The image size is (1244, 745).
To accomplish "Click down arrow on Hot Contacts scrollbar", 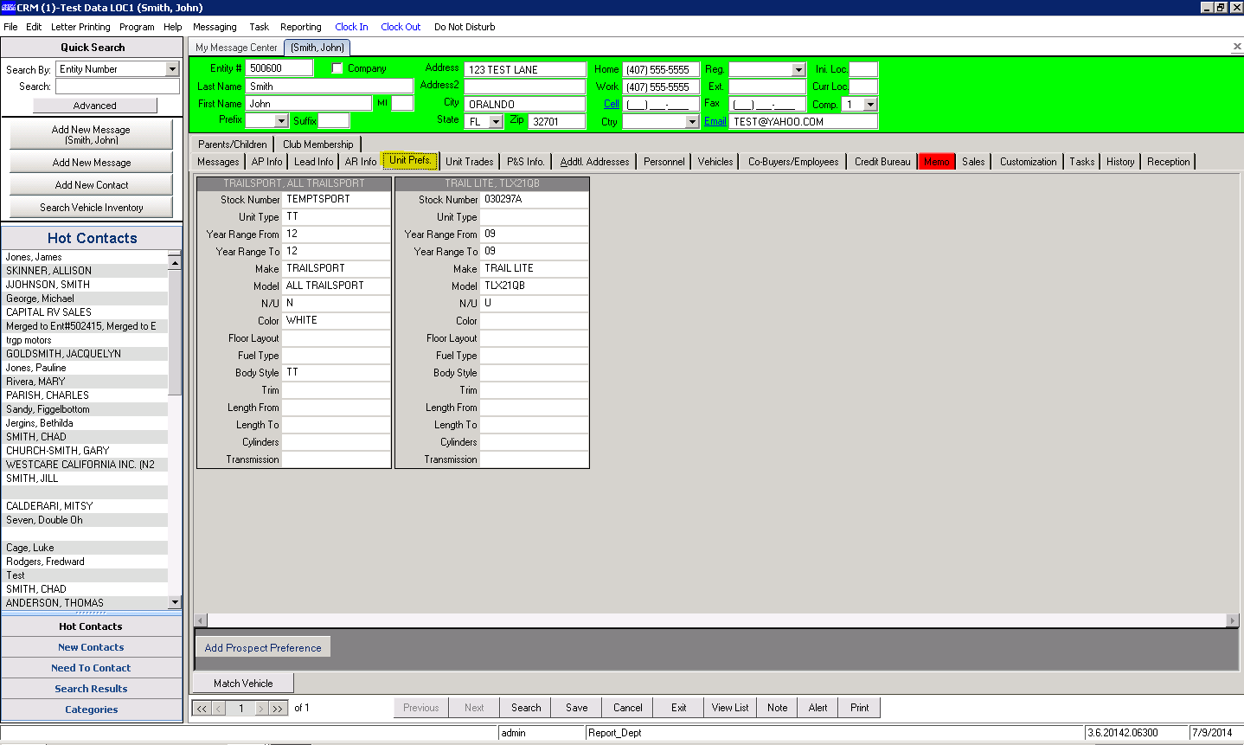I will tap(176, 602).
